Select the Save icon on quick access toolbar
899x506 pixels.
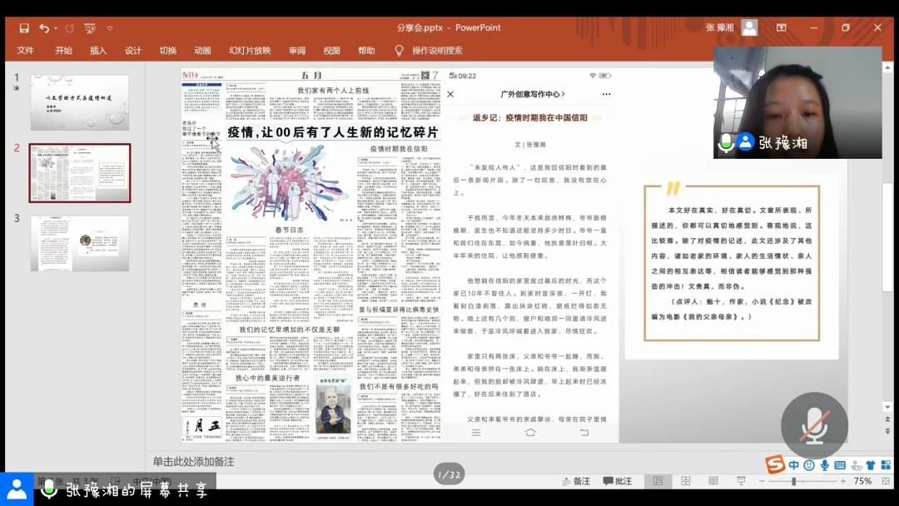[x=24, y=27]
